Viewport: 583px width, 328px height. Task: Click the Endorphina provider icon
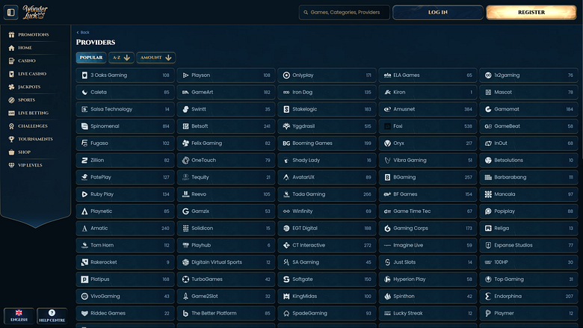488,296
